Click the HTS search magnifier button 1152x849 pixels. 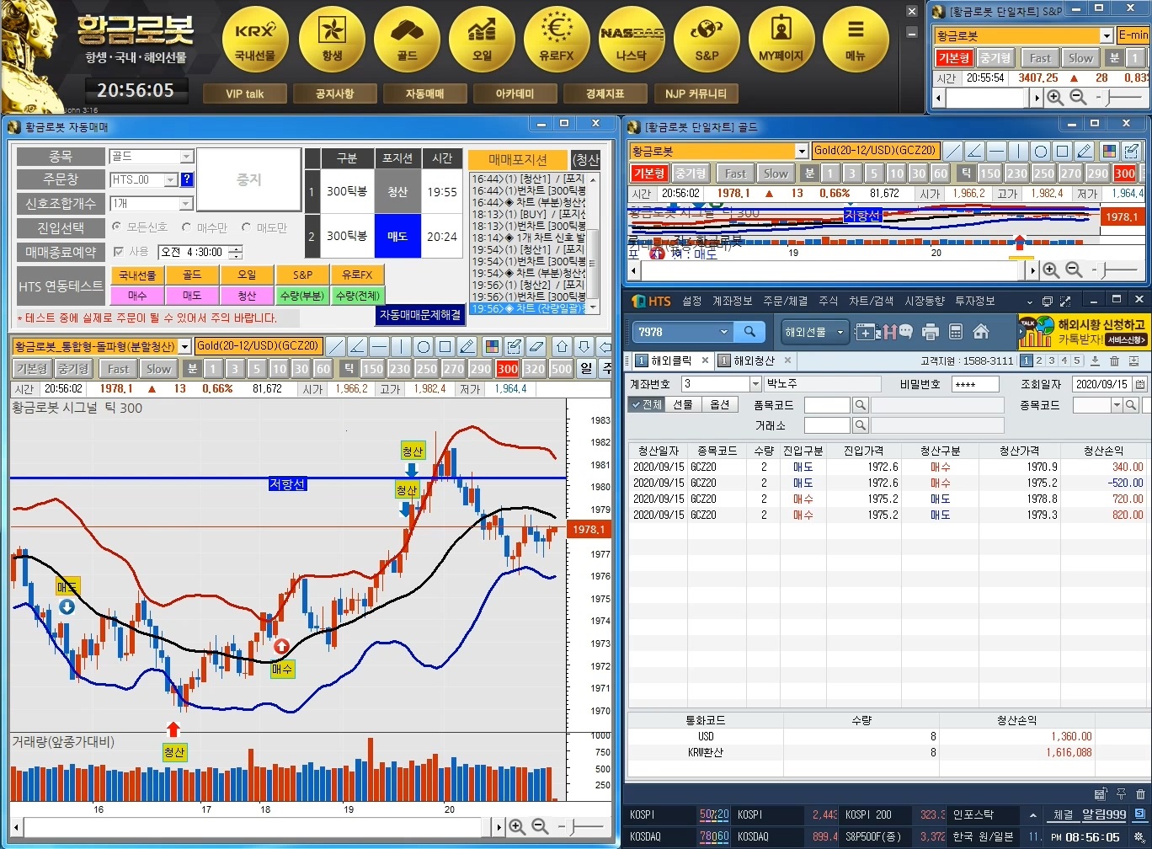coord(749,332)
